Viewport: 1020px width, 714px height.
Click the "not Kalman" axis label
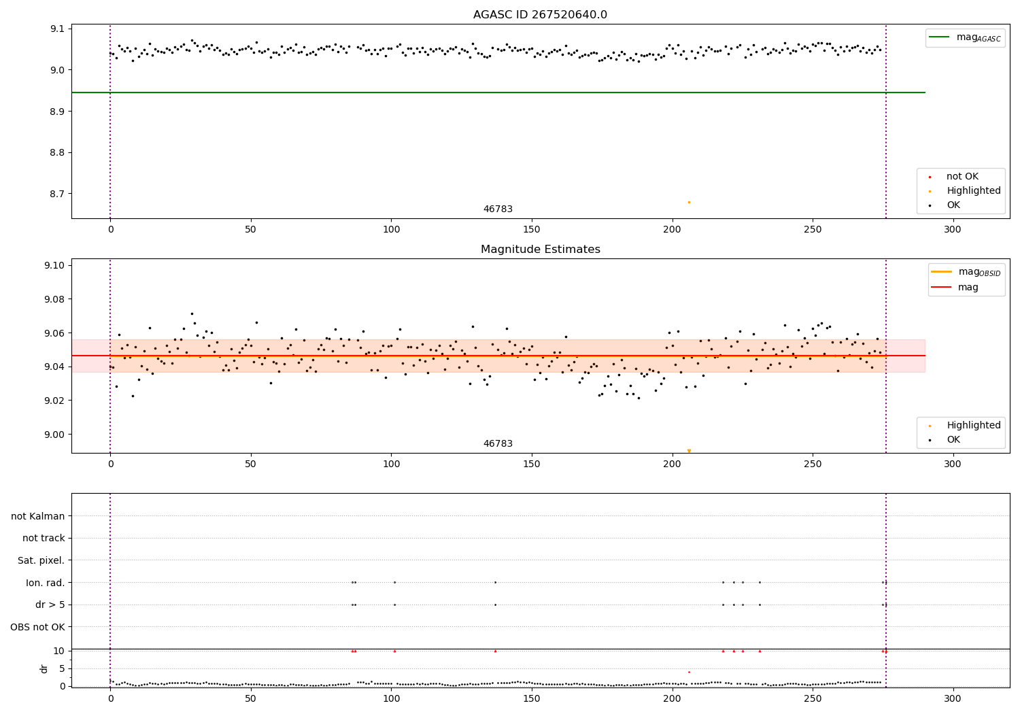(38, 516)
